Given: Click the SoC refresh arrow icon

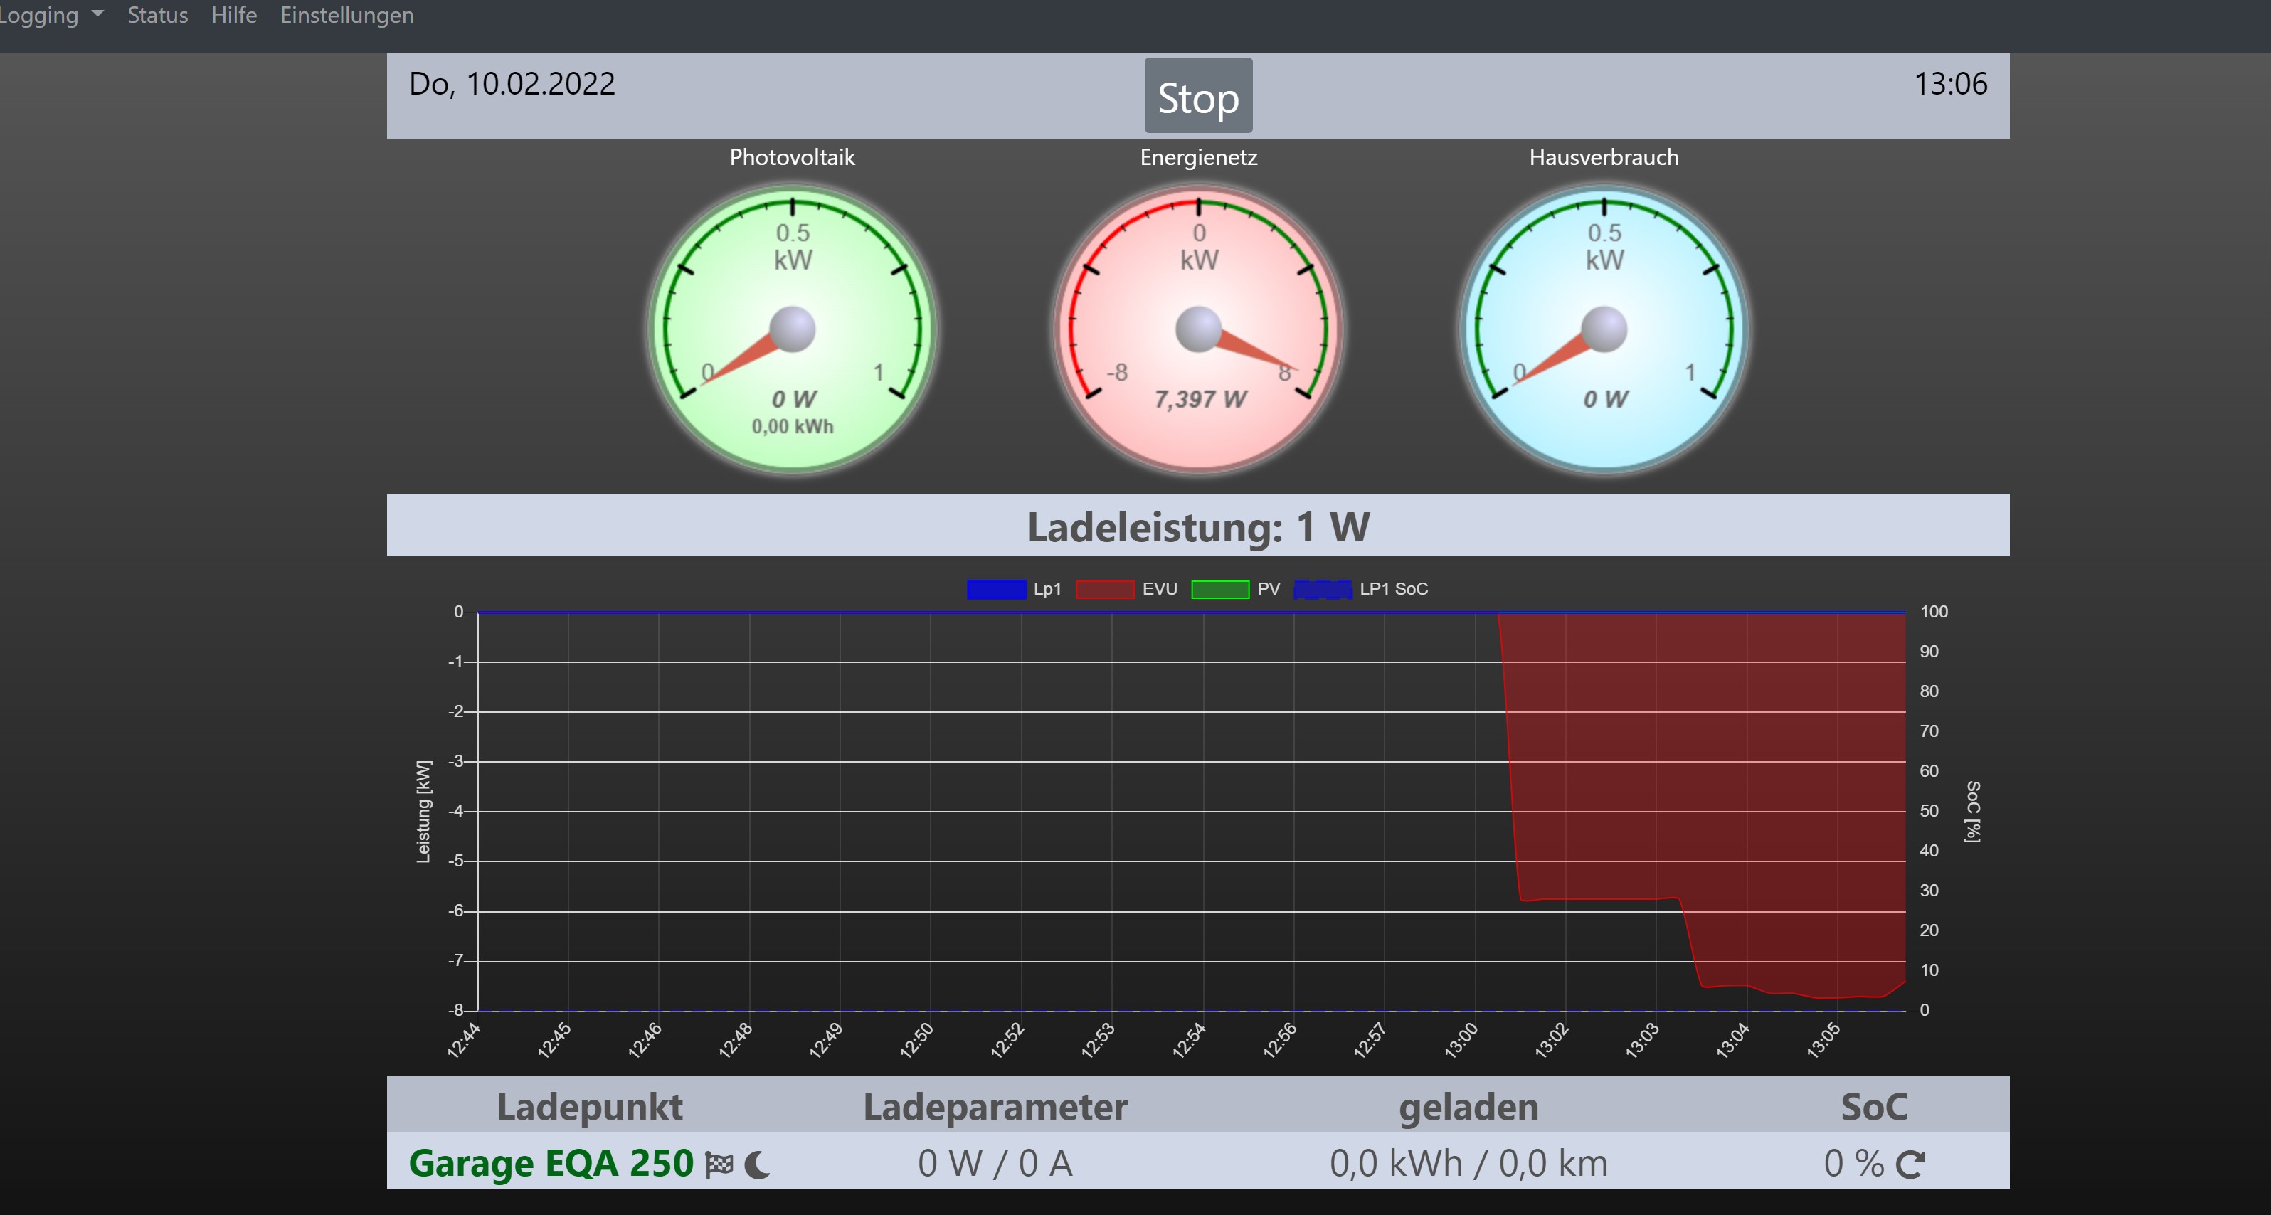Looking at the screenshot, I should [x=1910, y=1164].
